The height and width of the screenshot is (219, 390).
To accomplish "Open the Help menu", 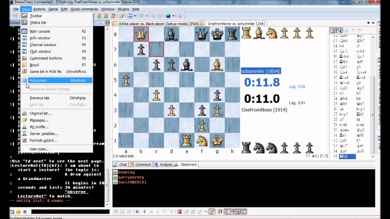I will coord(136,9).
